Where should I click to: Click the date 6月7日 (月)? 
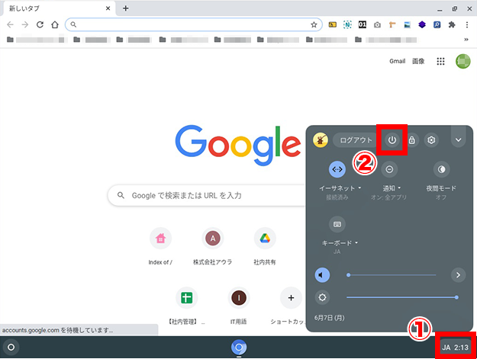329,318
